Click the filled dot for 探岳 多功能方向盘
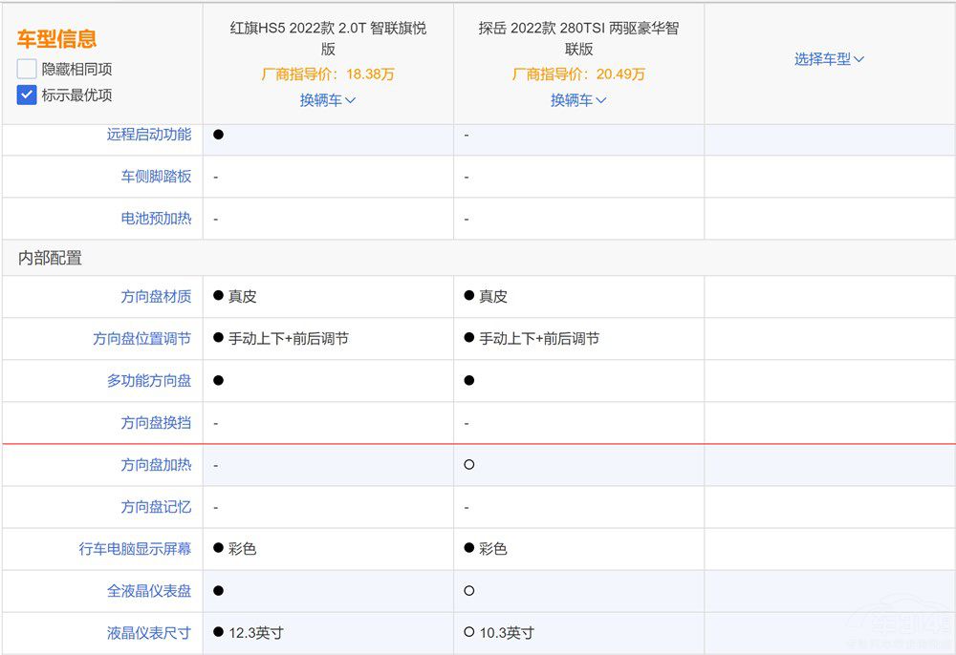The image size is (956, 655). pyautogui.click(x=468, y=380)
